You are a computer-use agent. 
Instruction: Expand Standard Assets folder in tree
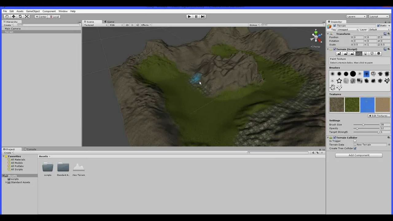click(x=6, y=182)
